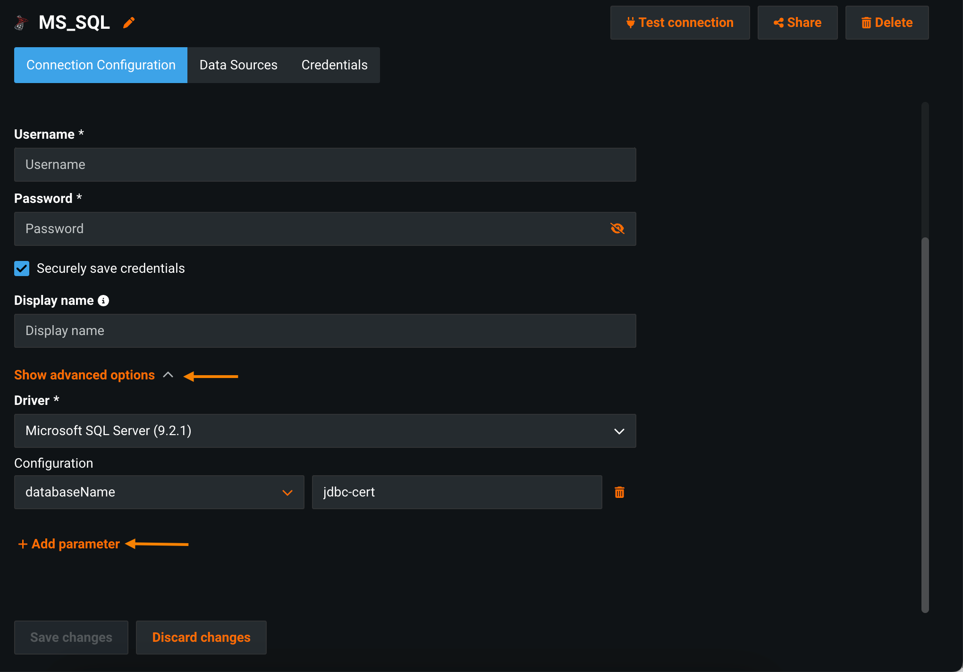Image resolution: width=963 pixels, height=672 pixels.
Task: Click the share icon in the Share button
Action: [x=778, y=23]
